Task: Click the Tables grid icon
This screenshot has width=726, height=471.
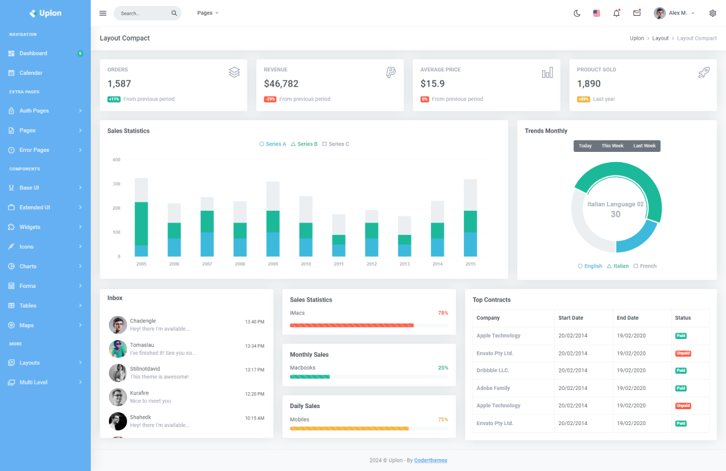Action: pos(11,305)
